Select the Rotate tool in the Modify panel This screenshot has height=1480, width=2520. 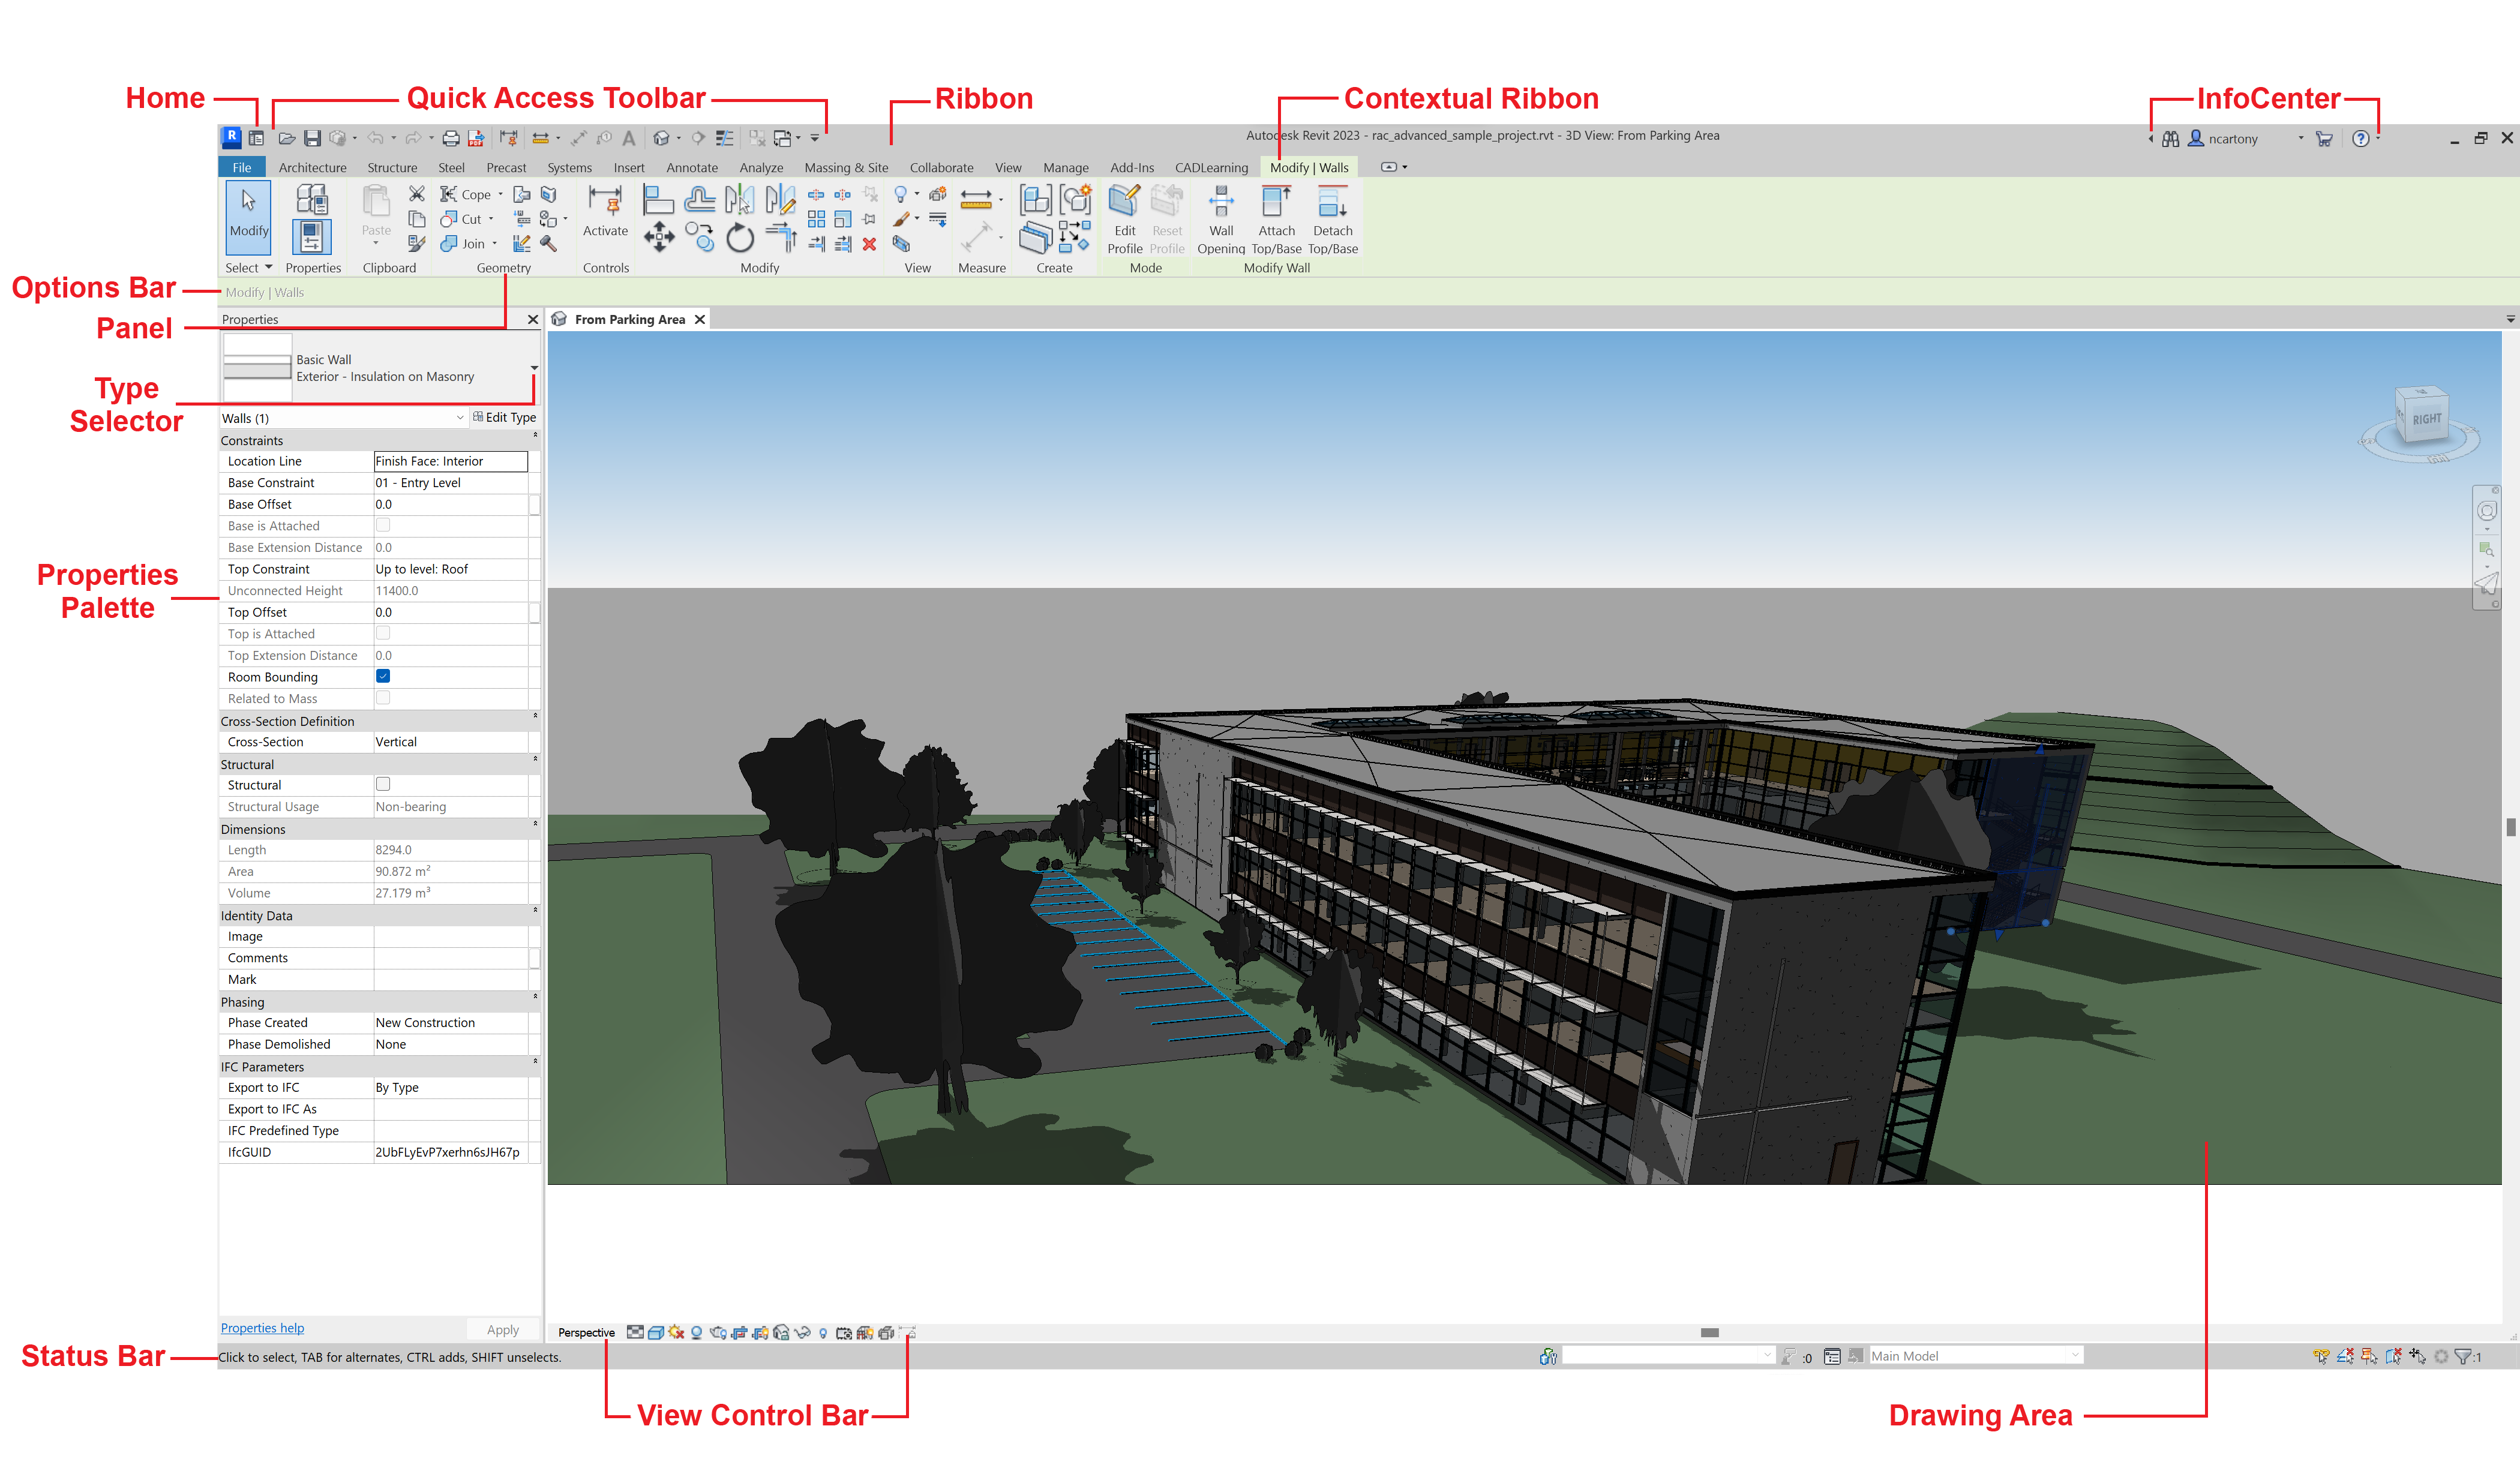739,238
